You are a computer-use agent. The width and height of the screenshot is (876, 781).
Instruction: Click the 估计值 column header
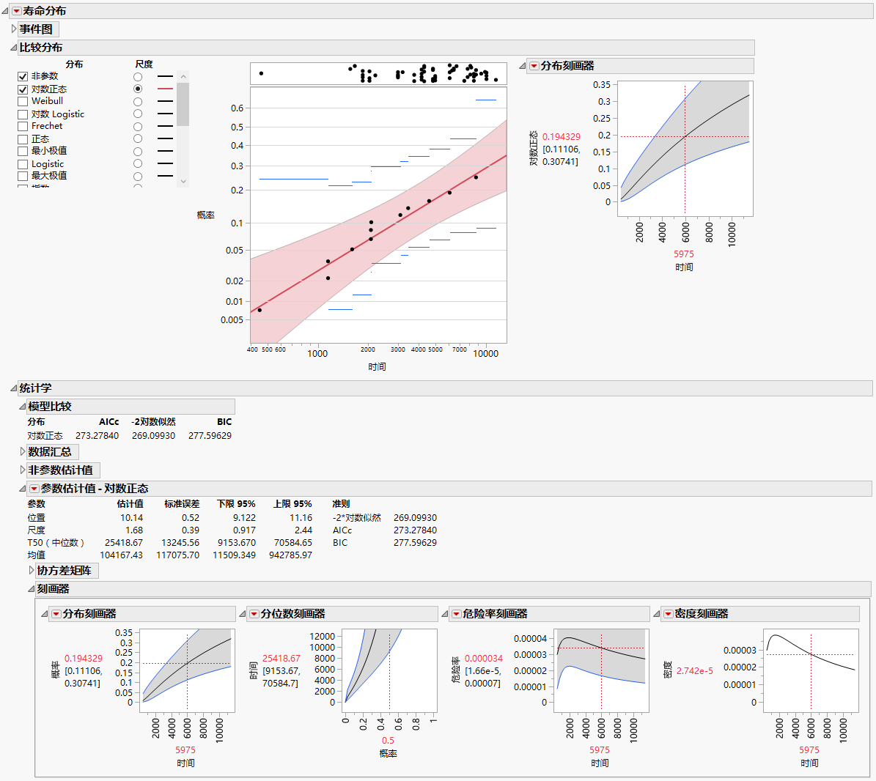pos(130,504)
